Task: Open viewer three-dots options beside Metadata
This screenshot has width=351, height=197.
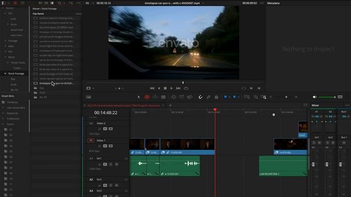Action: 262,3
